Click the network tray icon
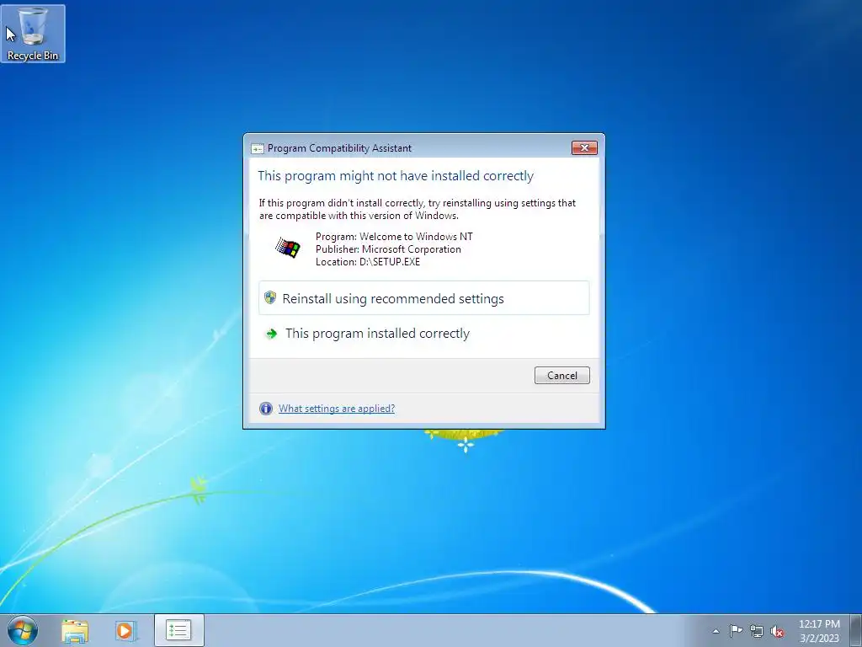 coord(757,631)
